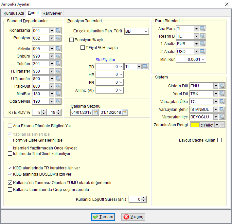Screen dimensions: 232x224
Task: Expand Varsayılan Şehir dropdown arrow
Action: click(216, 110)
